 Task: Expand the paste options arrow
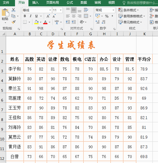click(5, 23)
